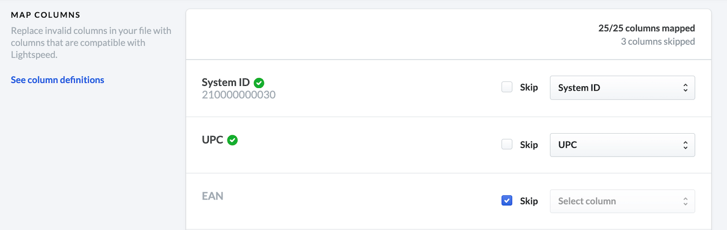Select the System ID column name text
Image resolution: width=727 pixels, height=230 pixels.
(x=226, y=82)
